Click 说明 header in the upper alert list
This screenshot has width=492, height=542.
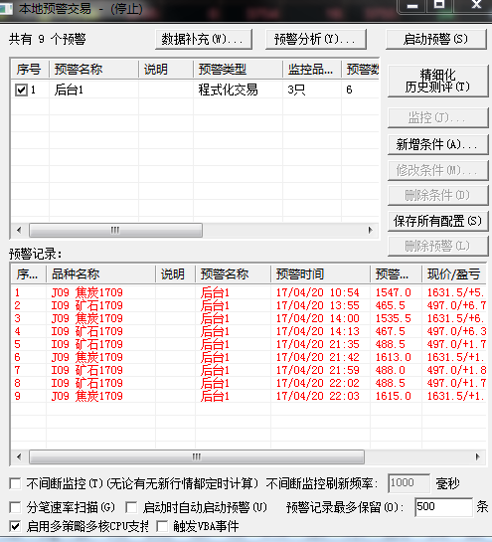click(166, 70)
